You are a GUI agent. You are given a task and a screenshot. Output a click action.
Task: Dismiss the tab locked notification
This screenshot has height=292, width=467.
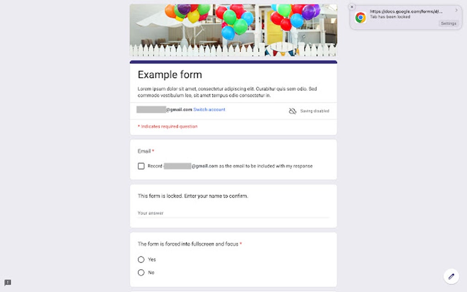pyautogui.click(x=352, y=7)
